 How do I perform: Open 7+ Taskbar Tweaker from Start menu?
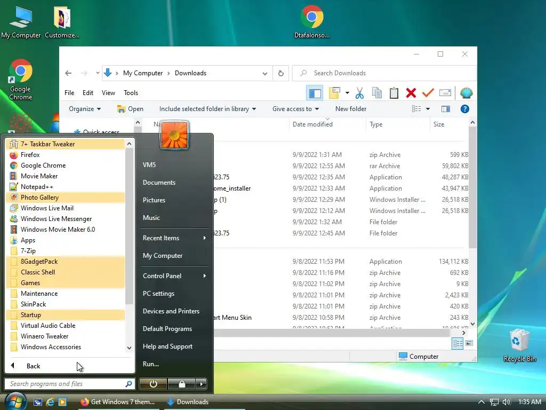(x=66, y=144)
